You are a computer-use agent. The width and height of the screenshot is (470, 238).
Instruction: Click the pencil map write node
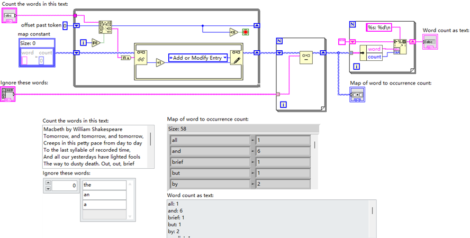click(x=236, y=58)
